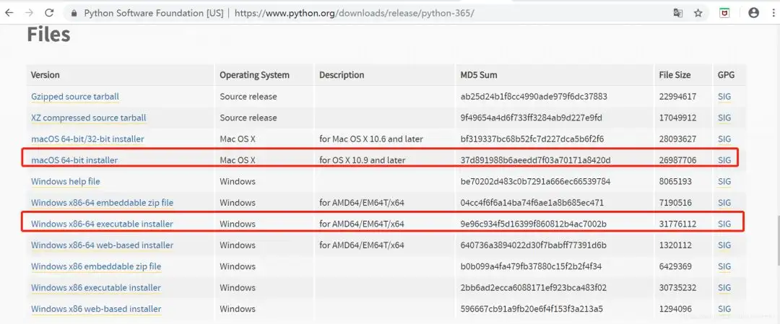Image resolution: width=780 pixels, height=324 pixels.
Task: Bookmark this page with the star icon
Action: click(698, 13)
